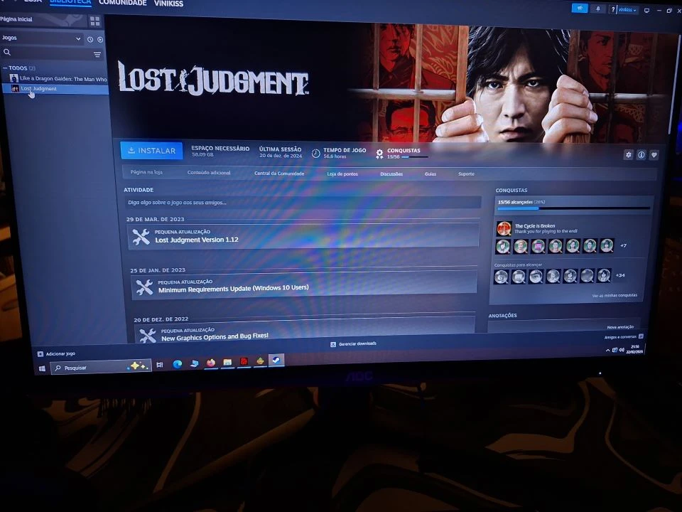
Task: Open the Comunidade menu
Action: (122, 3)
